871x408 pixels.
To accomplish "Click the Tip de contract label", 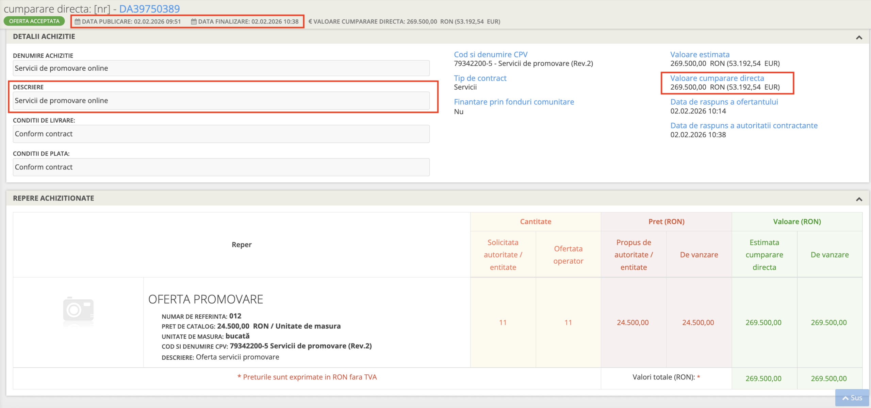I will point(480,78).
